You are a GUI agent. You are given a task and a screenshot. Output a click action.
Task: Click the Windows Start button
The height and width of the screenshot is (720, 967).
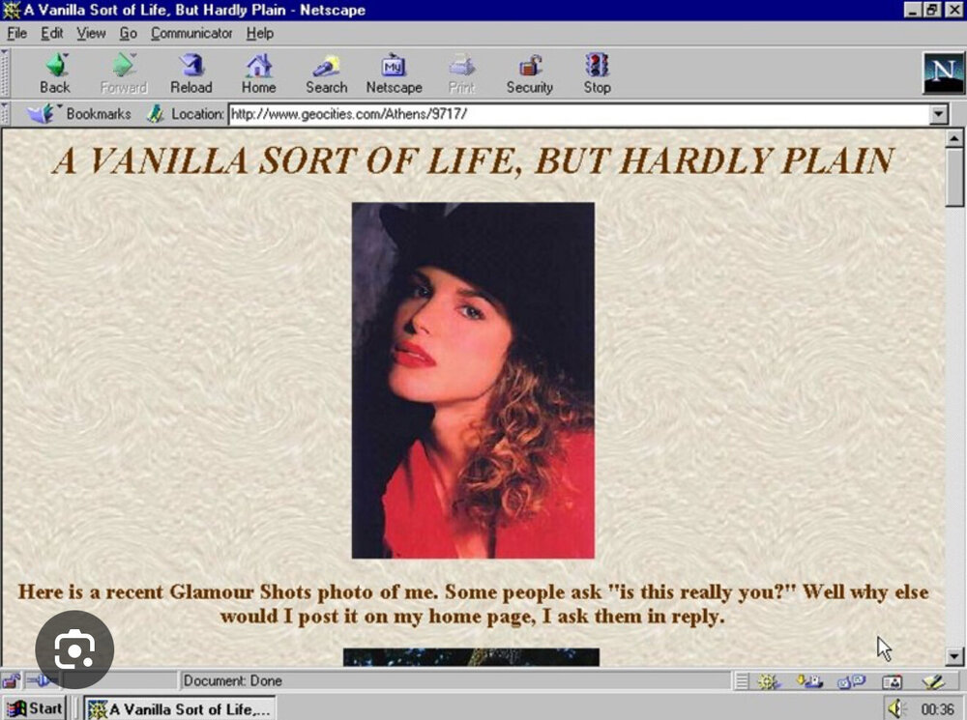[x=35, y=708]
